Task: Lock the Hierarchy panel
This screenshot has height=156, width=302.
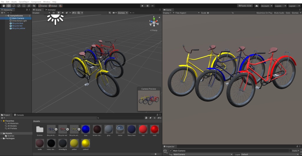Action: click(x=27, y=10)
